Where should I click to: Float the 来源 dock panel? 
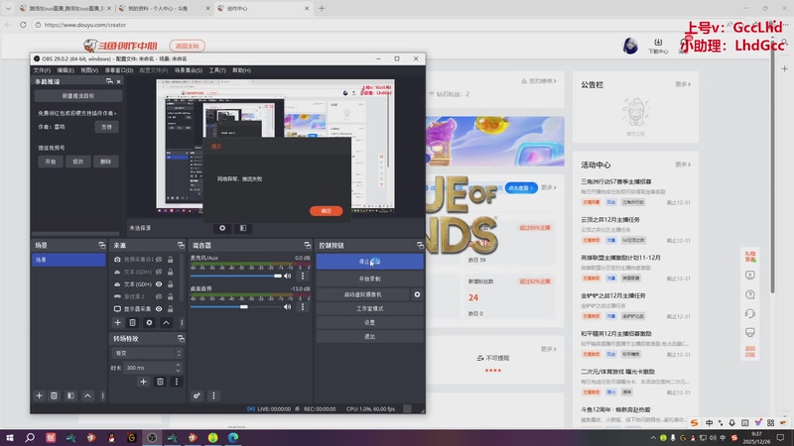[181, 245]
